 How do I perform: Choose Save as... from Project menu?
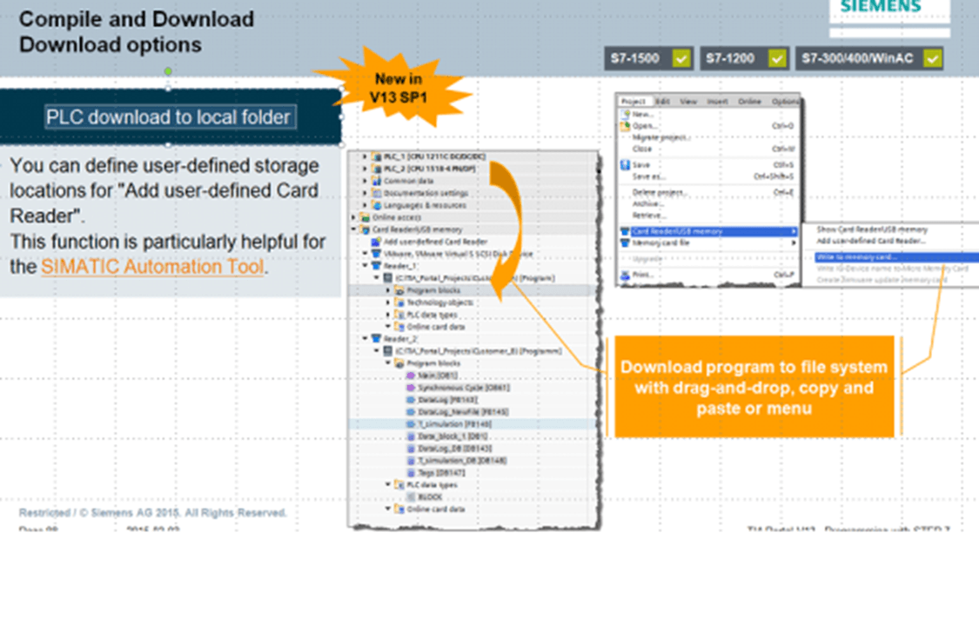click(647, 176)
